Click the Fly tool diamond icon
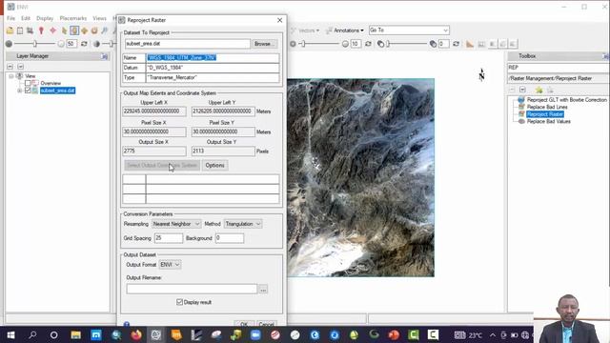Screen dimensions: 610x343 [85, 30]
